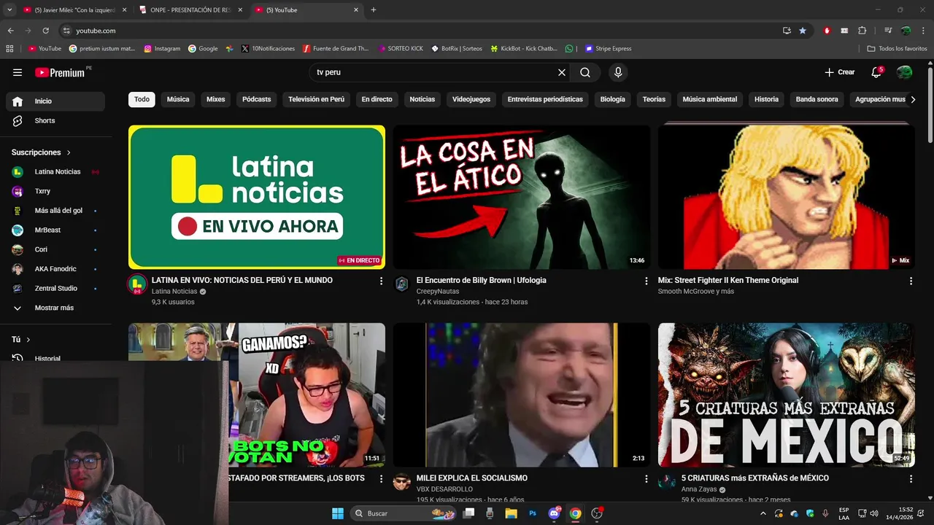Click the magnifier search button

585,72
